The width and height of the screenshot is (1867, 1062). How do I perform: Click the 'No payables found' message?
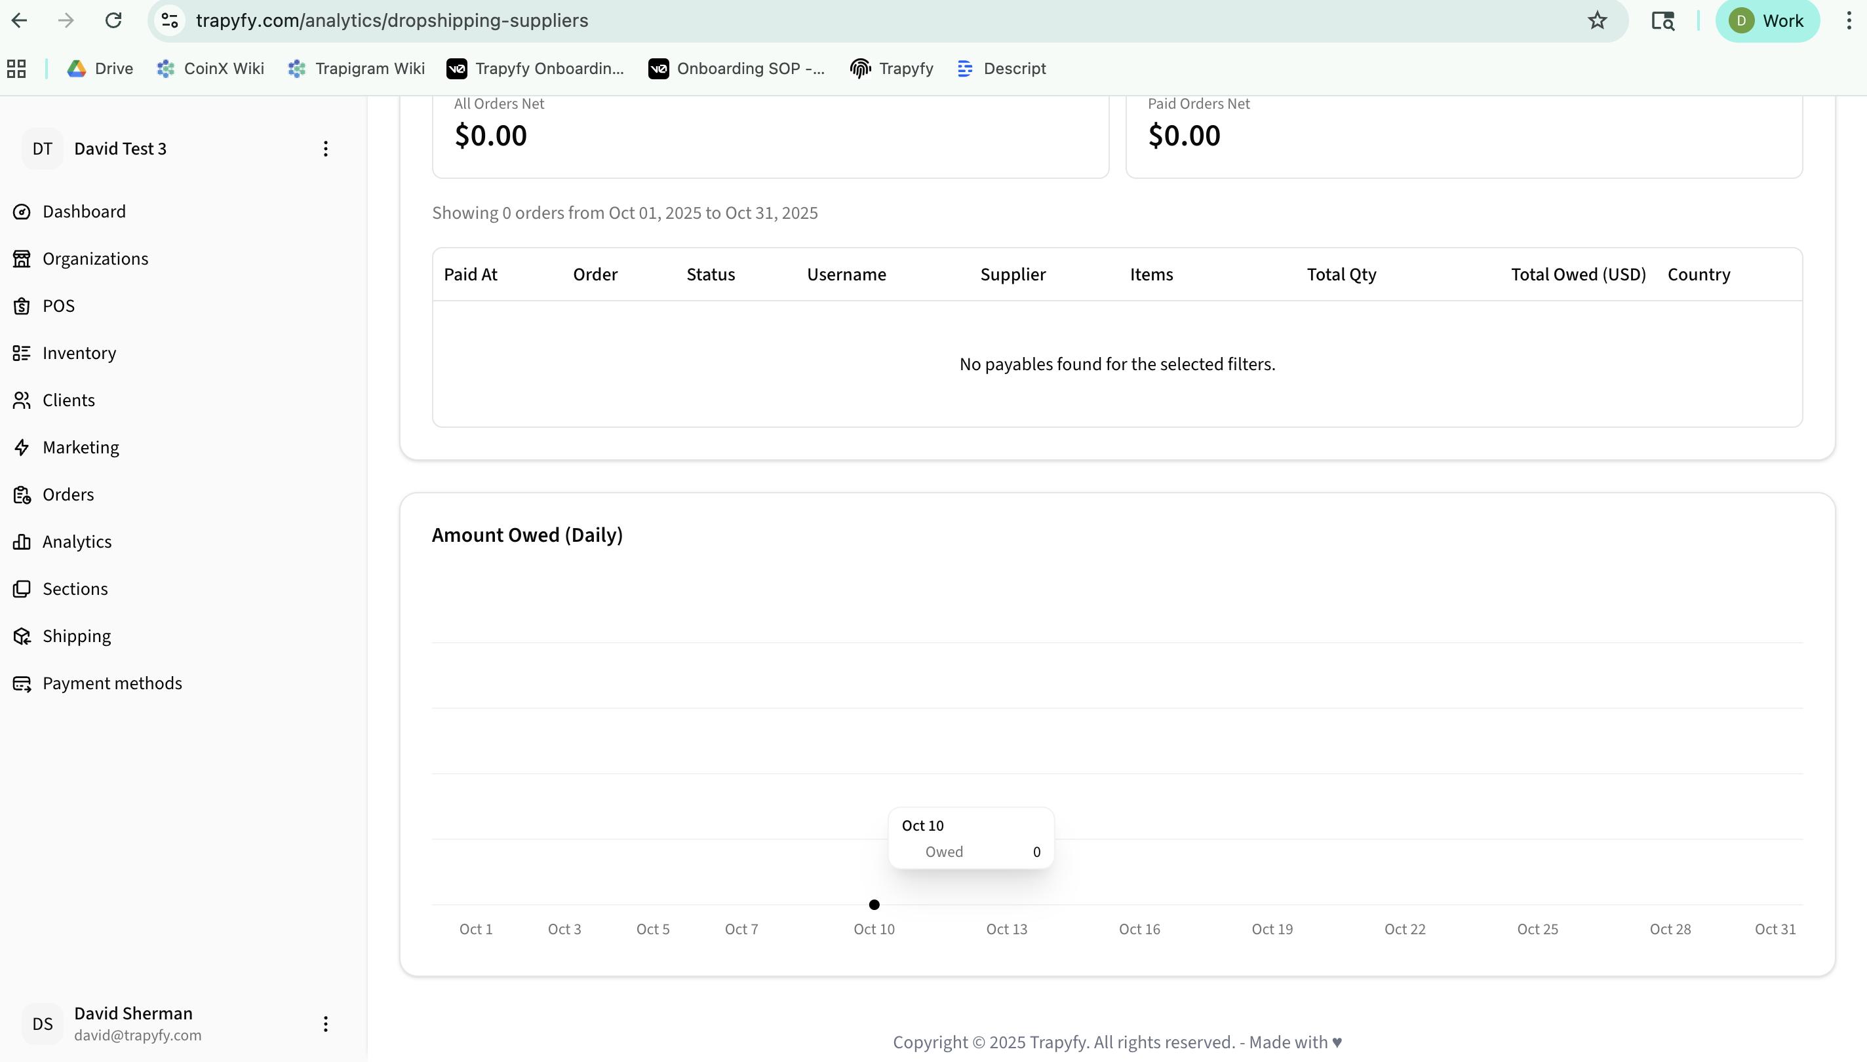point(1118,365)
